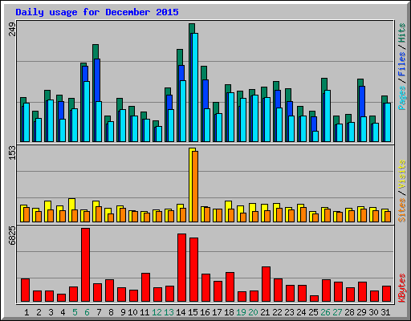This screenshot has width=411, height=321.
Task: Click the blue 'Files' legend label
Action: 402,64
